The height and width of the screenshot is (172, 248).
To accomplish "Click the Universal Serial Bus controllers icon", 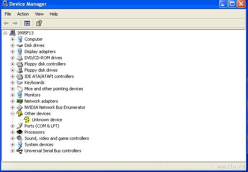I will coord(20,151).
